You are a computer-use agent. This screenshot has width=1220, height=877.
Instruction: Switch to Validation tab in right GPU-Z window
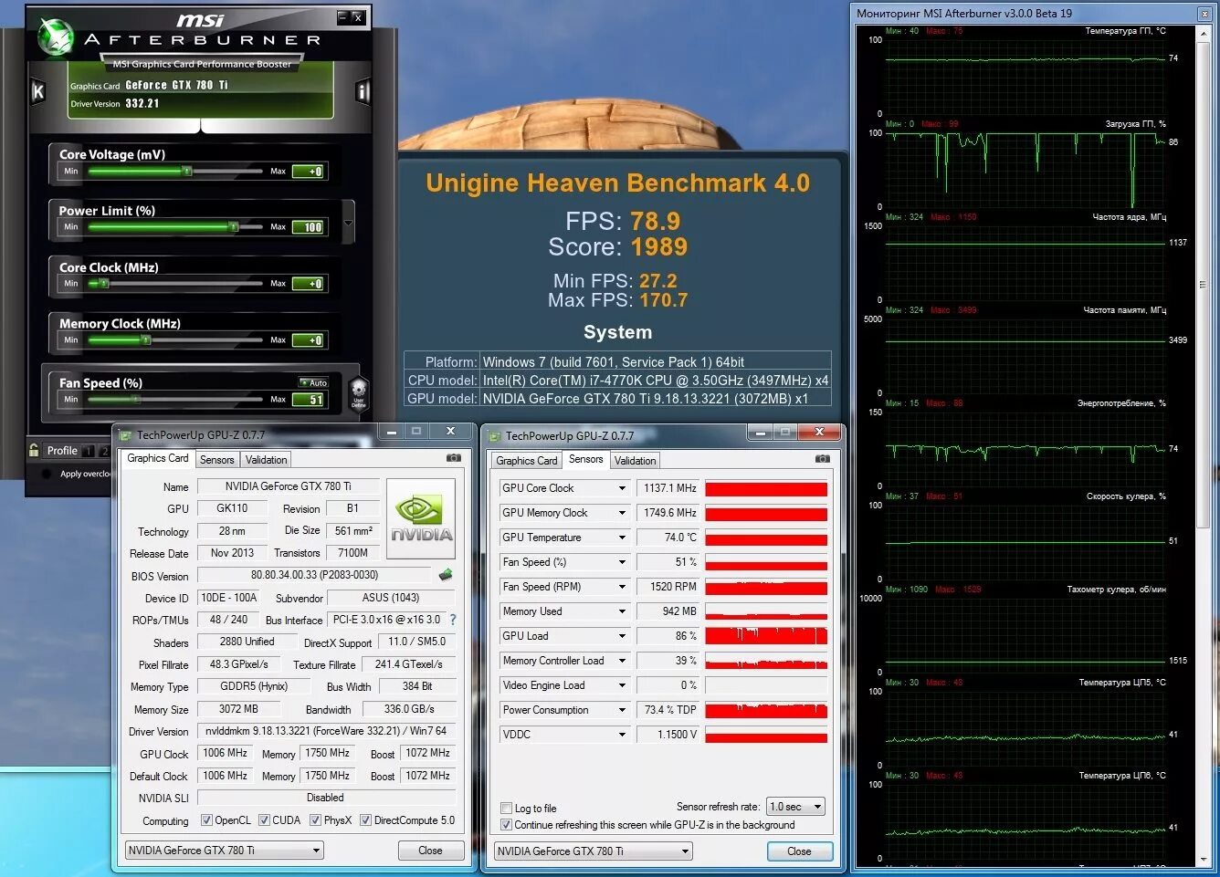coord(635,461)
